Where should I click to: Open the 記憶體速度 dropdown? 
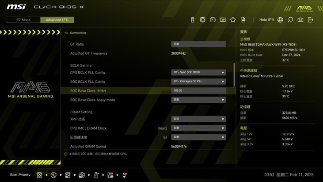pos(198,137)
